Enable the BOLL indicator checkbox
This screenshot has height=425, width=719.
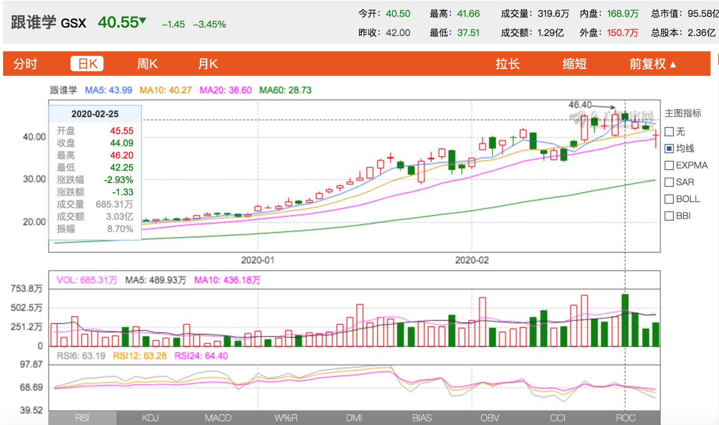pyautogui.click(x=669, y=199)
